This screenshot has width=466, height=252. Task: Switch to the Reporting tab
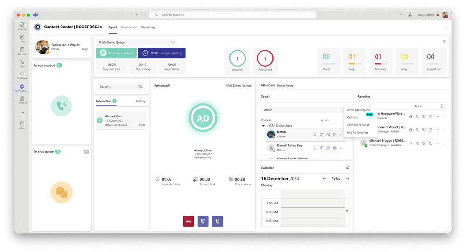pos(148,27)
